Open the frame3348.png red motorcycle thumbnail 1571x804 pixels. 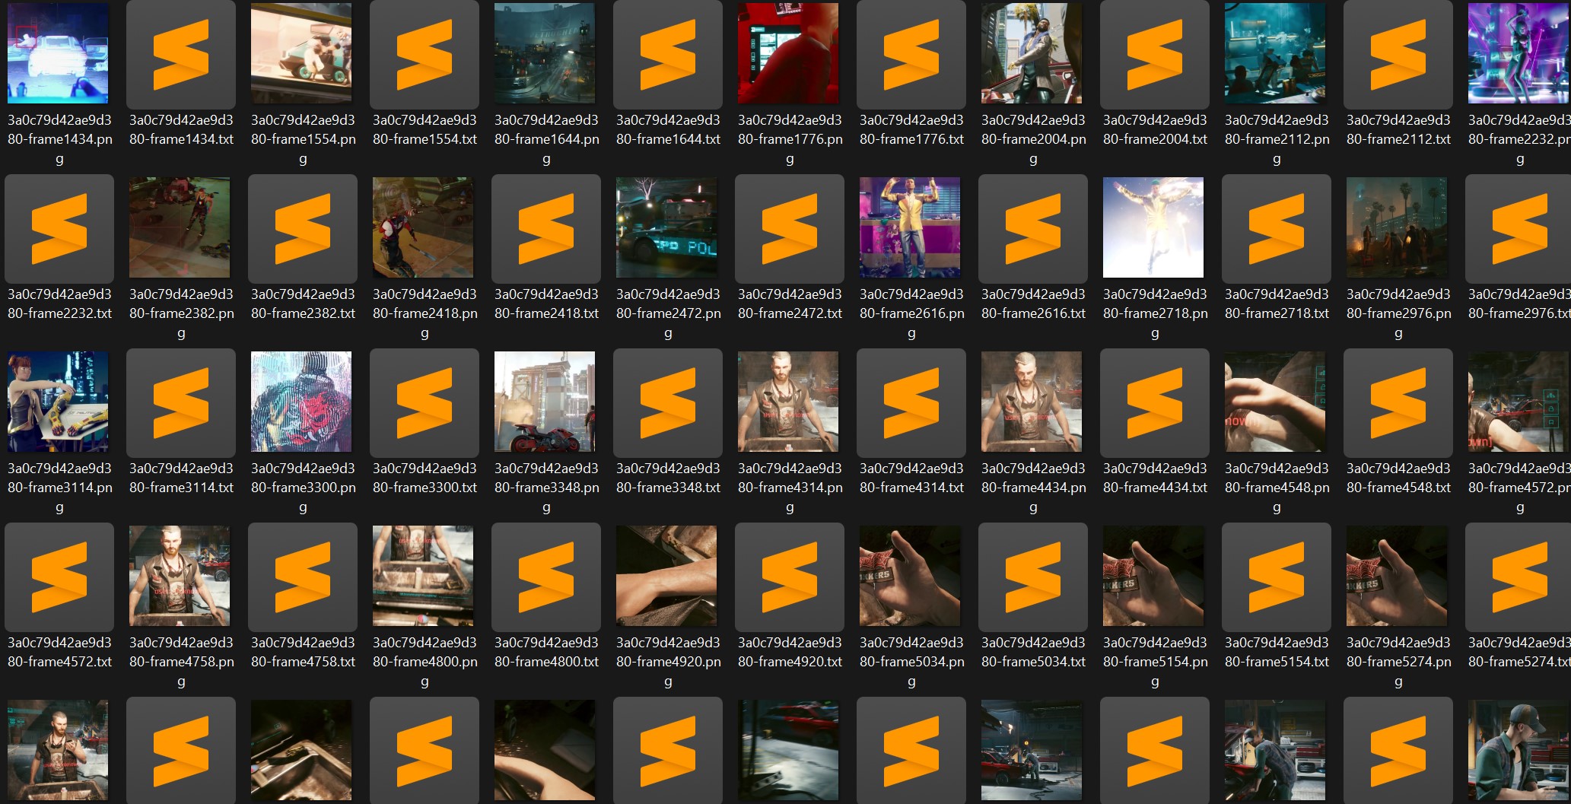(545, 402)
